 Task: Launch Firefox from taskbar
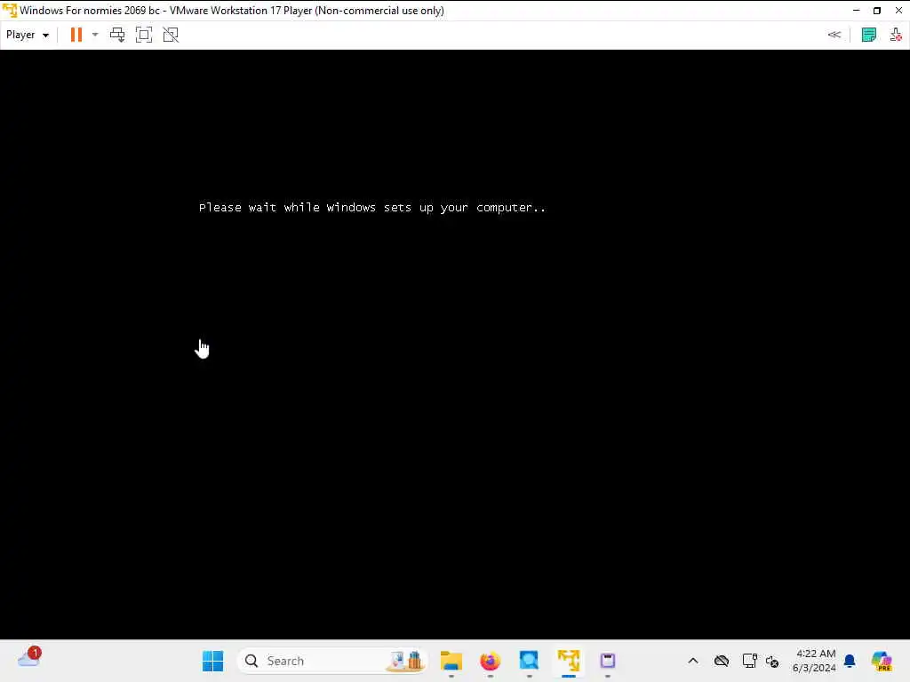[490, 661]
